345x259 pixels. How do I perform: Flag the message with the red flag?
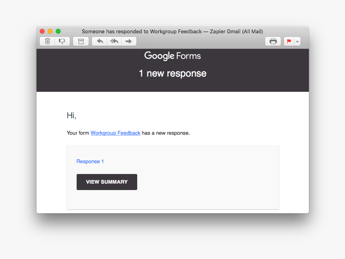(289, 41)
